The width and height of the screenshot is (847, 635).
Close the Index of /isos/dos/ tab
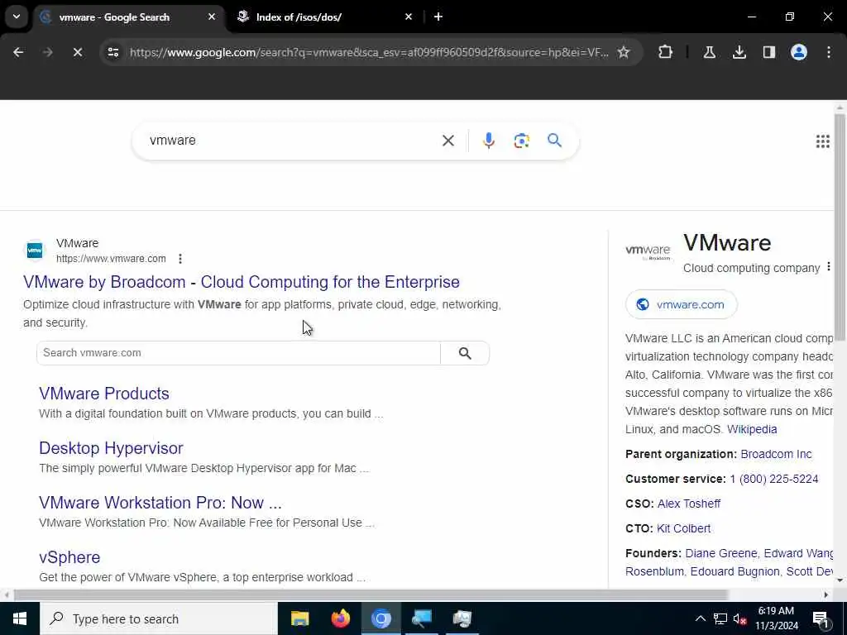[409, 17]
